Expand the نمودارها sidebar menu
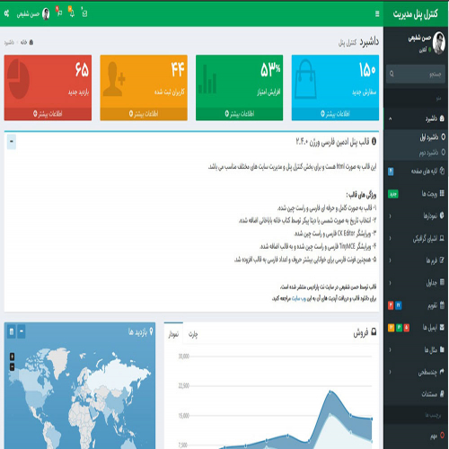Viewport: 449px width, 449px height. 417,216
